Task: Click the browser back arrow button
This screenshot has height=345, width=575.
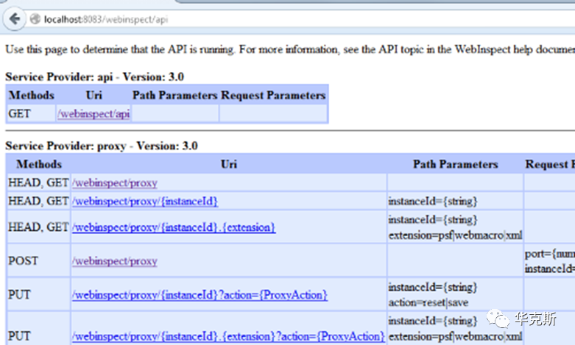Action: [14, 18]
